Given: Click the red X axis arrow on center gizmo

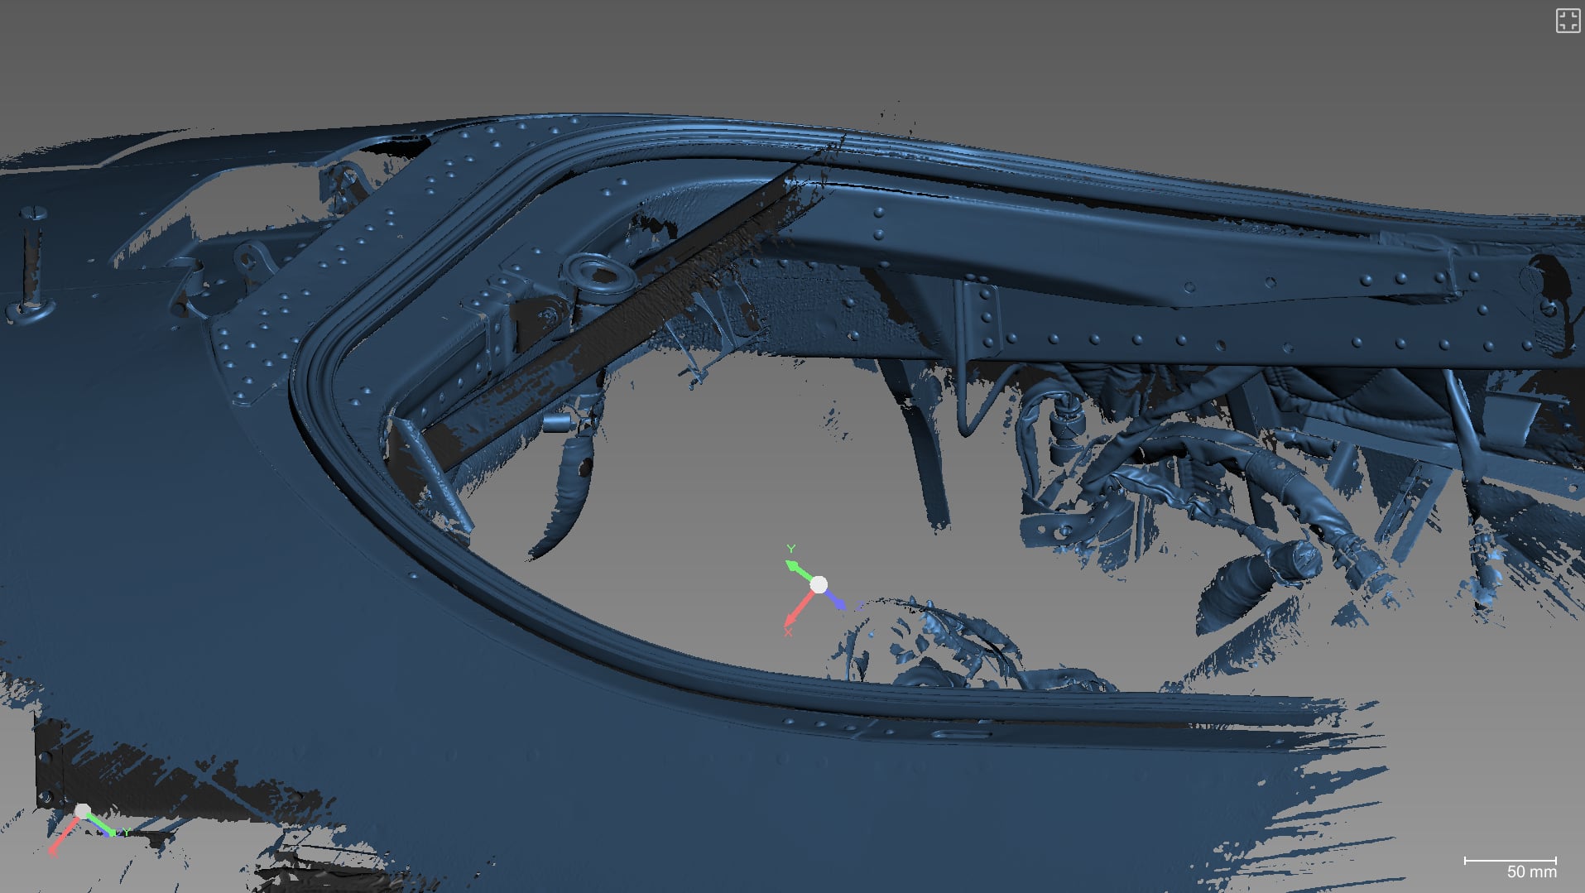Looking at the screenshot, I should click(x=798, y=609).
